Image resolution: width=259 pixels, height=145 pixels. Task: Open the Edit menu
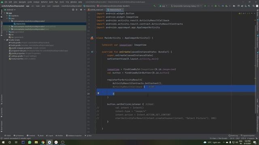tap(10, 2)
